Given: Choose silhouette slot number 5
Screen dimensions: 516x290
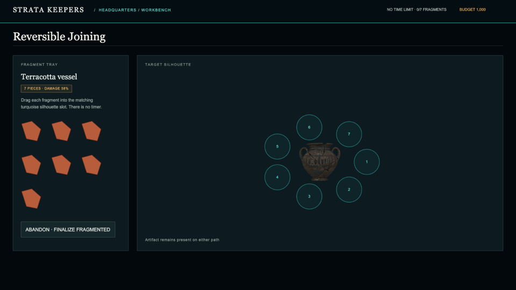Looking at the screenshot, I should tap(277, 146).
